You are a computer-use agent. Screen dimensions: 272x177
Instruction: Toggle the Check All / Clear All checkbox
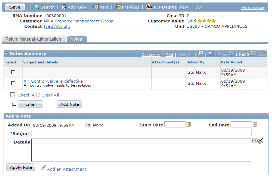[13, 95]
